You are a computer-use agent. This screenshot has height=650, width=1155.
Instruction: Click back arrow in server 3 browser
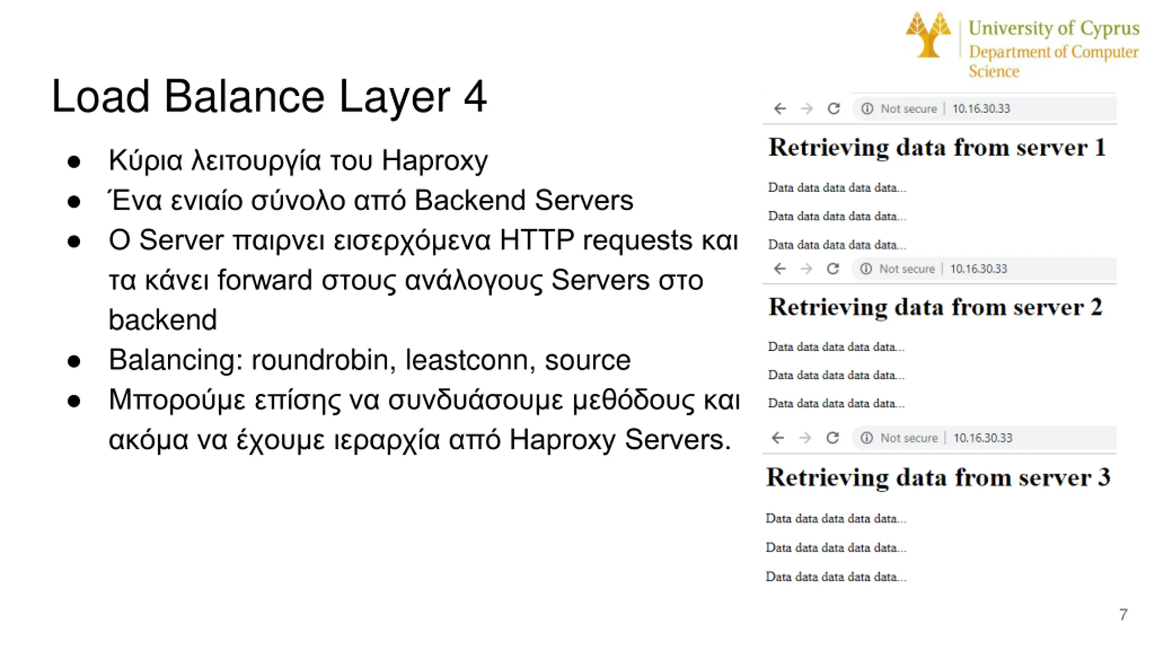tap(778, 438)
